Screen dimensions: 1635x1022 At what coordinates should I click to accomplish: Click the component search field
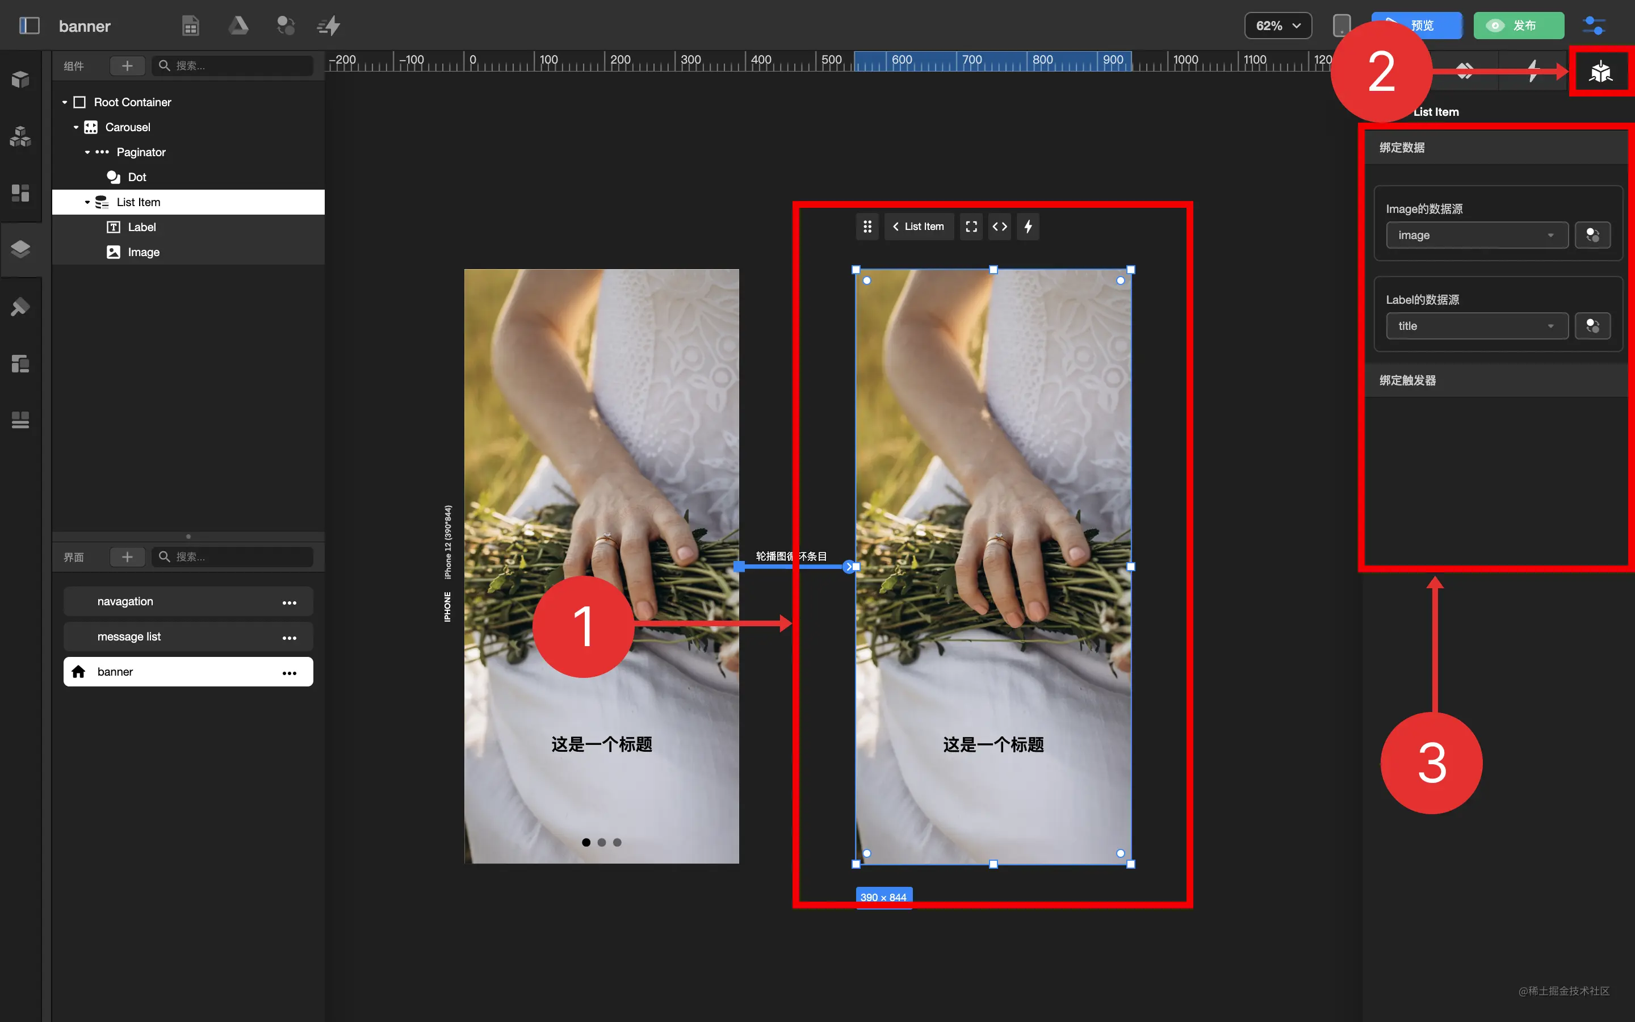233,65
